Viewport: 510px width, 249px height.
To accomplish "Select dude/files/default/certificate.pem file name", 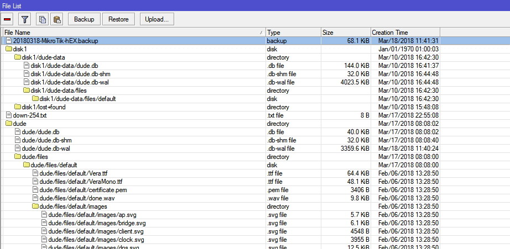I will (x=84, y=190).
